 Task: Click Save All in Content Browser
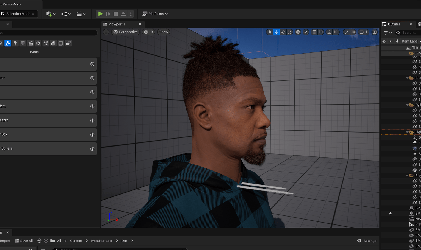(x=24, y=241)
